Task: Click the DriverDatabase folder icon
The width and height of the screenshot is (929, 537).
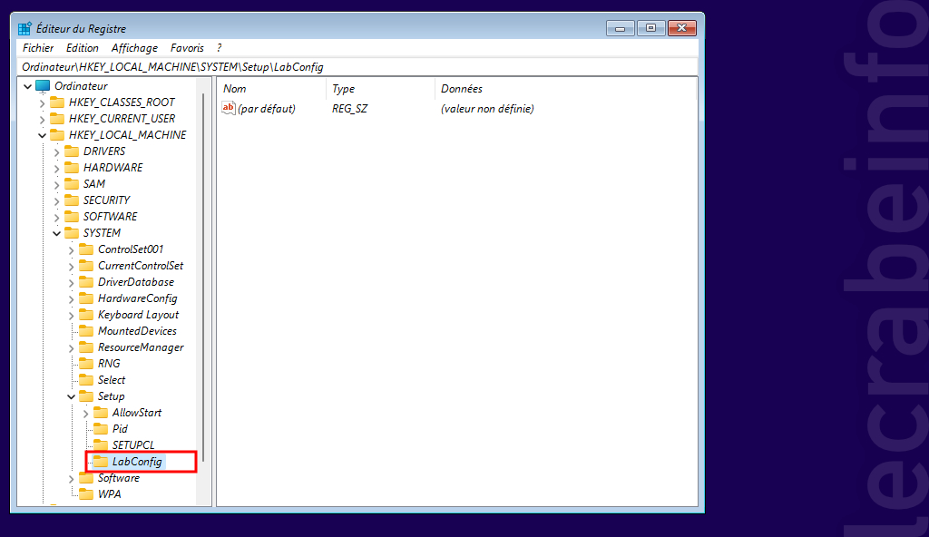Action: coord(86,281)
